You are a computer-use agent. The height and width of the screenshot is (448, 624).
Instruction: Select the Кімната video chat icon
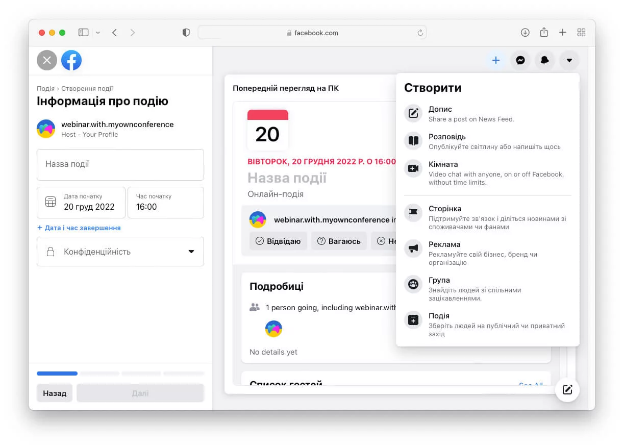[413, 168]
